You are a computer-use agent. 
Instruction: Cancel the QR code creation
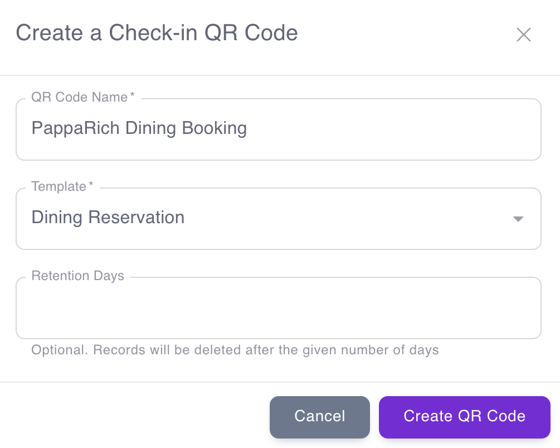click(319, 416)
